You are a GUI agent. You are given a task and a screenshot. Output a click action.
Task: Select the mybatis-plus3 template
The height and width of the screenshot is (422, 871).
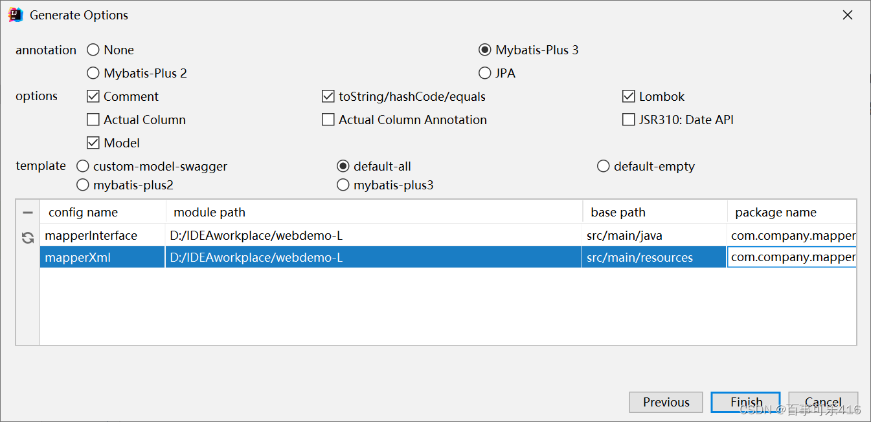tap(343, 185)
